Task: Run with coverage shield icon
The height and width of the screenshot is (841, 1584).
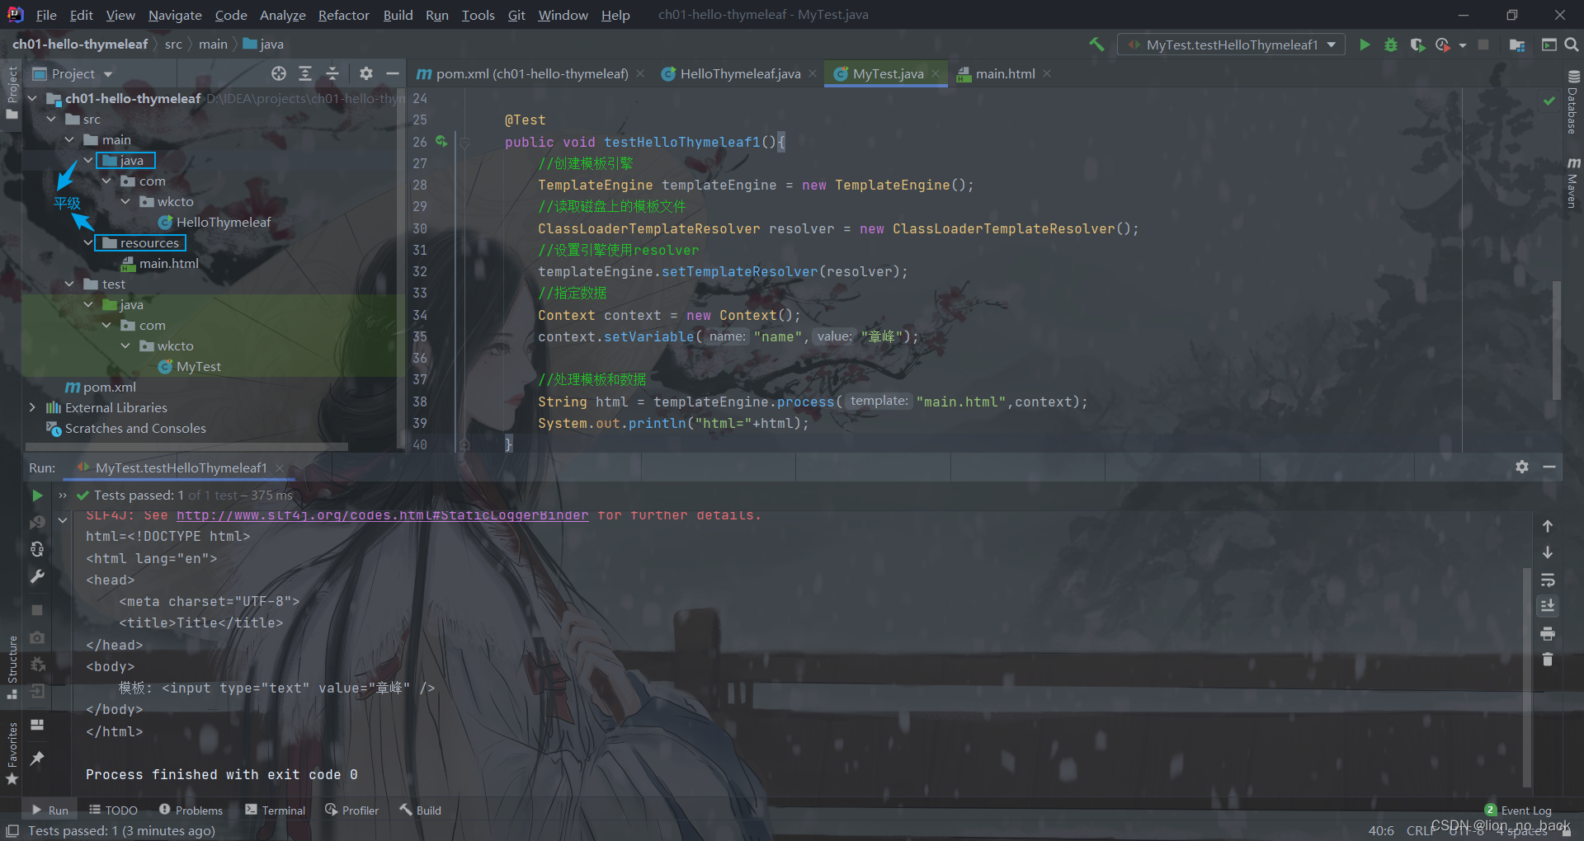Action: [x=1417, y=45]
